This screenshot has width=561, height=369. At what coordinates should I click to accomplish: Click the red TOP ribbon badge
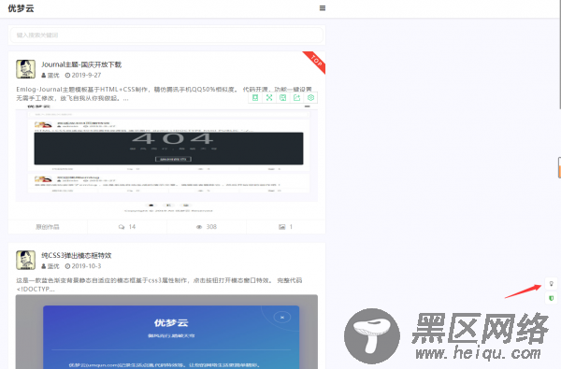tap(316, 61)
